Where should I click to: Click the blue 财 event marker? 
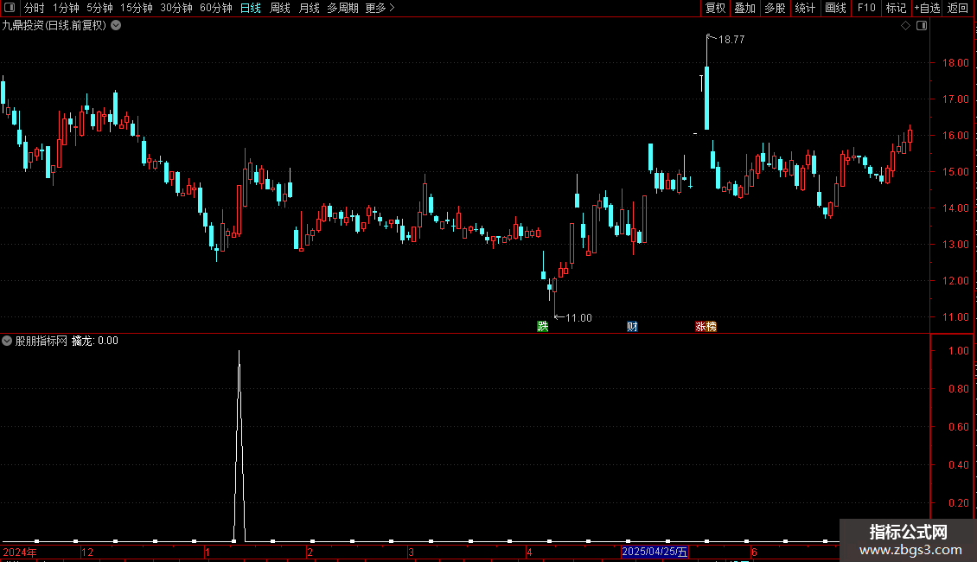(x=632, y=327)
